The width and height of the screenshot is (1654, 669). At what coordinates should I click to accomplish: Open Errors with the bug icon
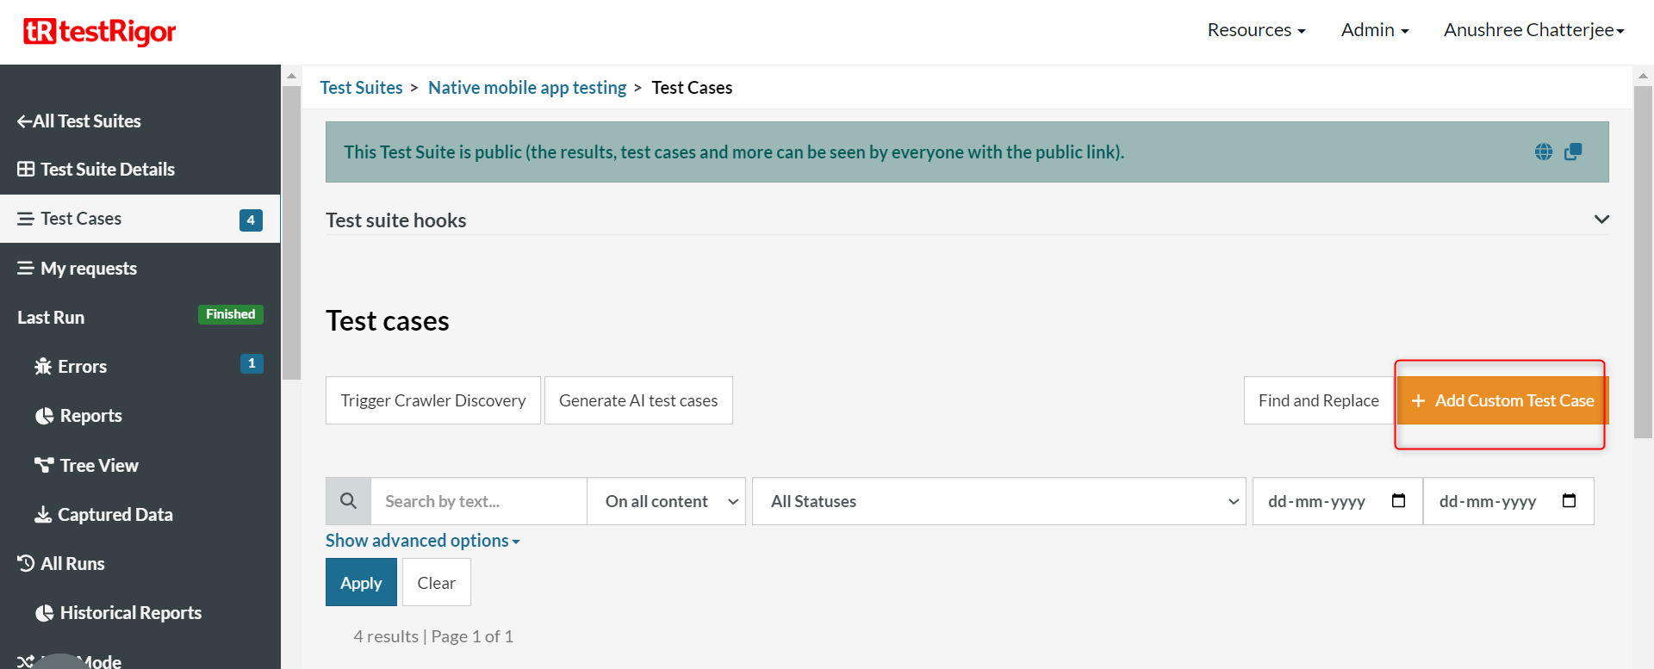(x=82, y=367)
